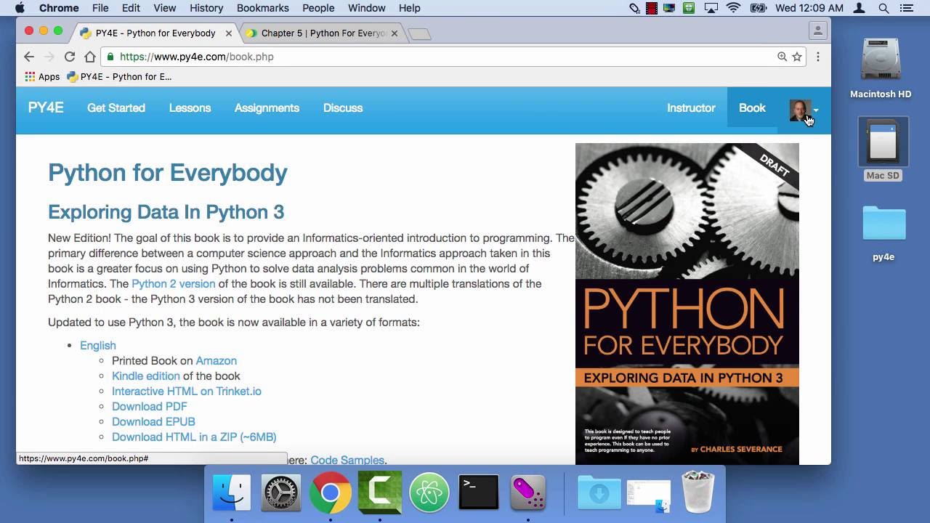930x523 pixels.
Task: Open Finder from the Dock
Action: click(x=232, y=492)
